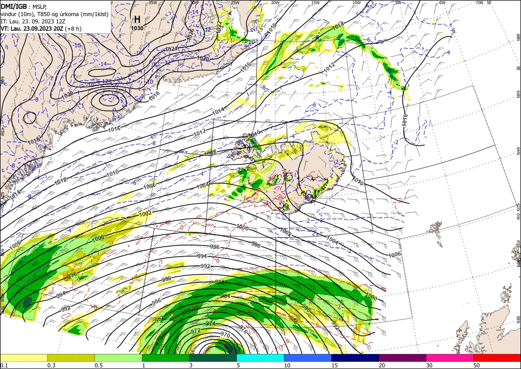Viewport: 521px width, 369px height.
Task: Click the "1026" isobar label over Greenland
Action: 191,35
